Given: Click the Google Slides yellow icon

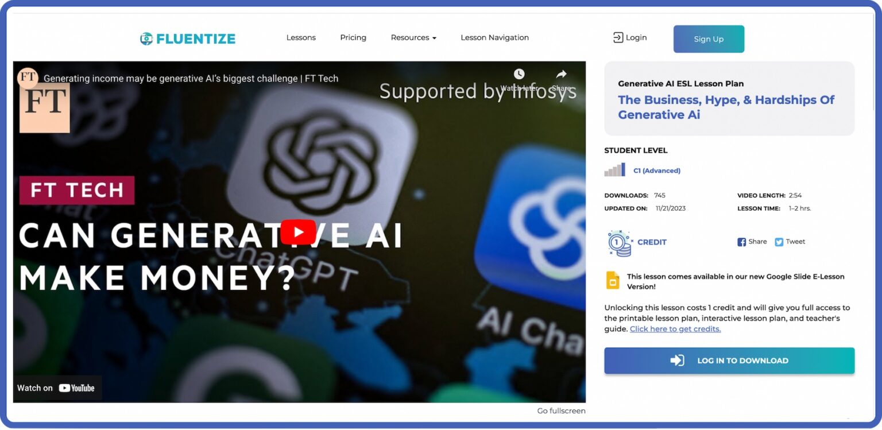Looking at the screenshot, I should pos(613,280).
